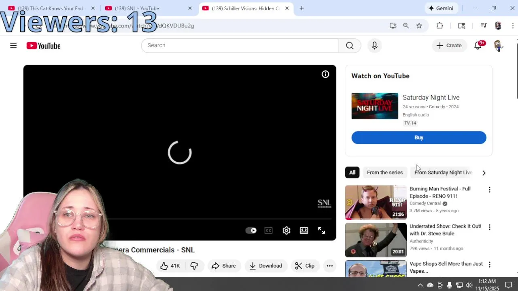Show hidden system tray icons chevron
Screen dimensions: 518x291
click(420, 285)
